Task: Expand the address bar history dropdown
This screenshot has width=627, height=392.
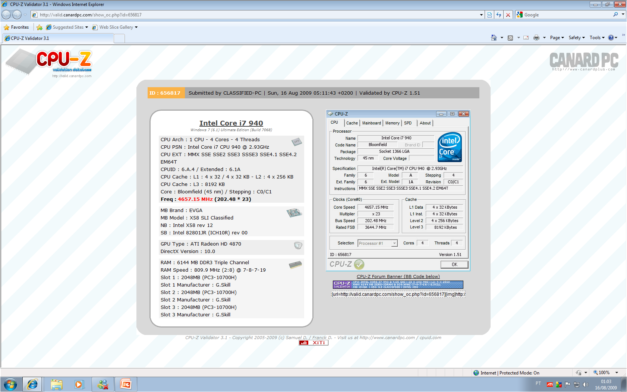Action: [481, 15]
